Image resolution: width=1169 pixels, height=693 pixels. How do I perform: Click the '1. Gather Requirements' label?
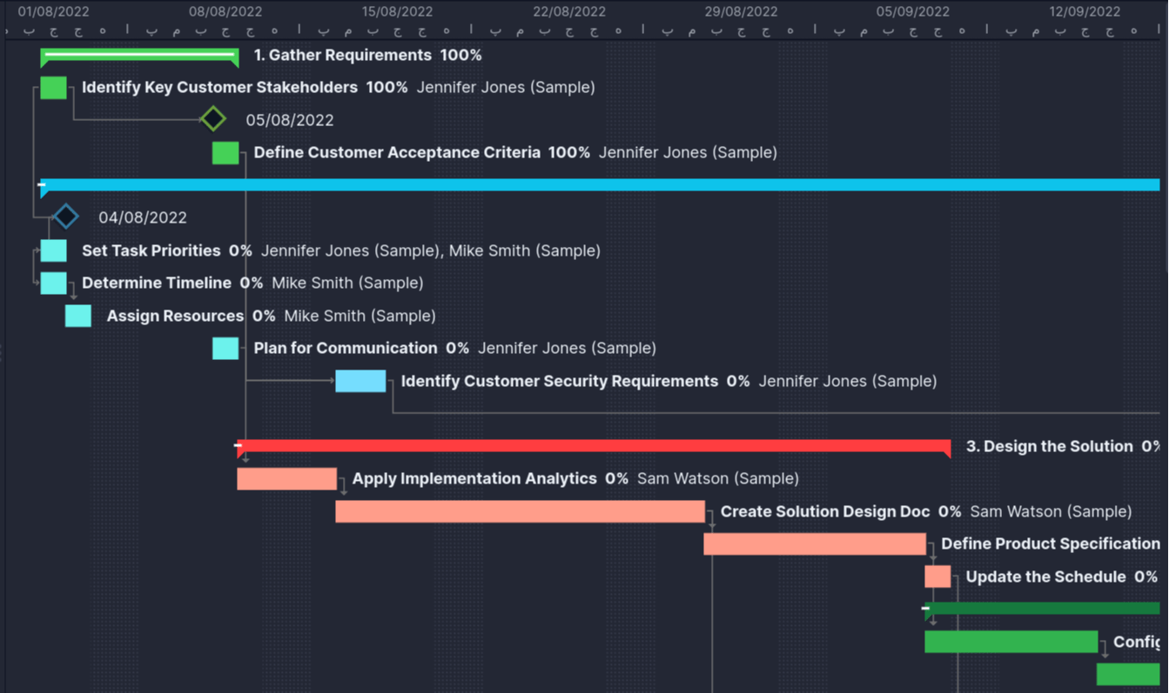coord(343,55)
